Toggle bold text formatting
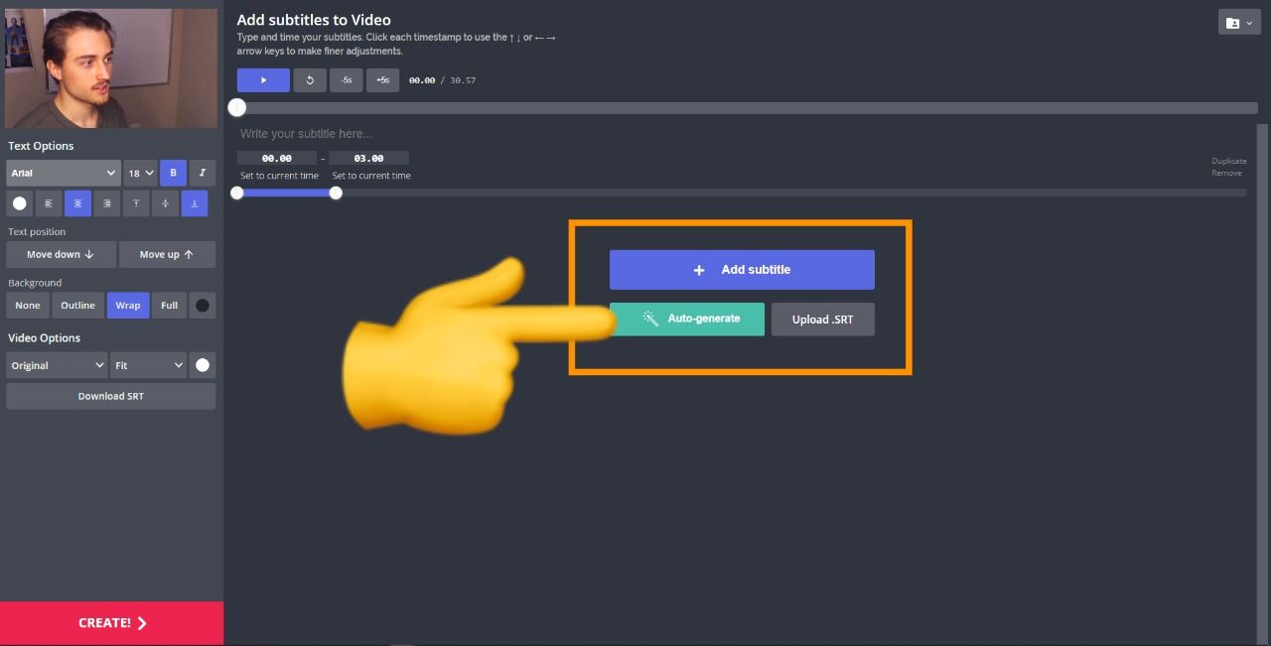 173,173
